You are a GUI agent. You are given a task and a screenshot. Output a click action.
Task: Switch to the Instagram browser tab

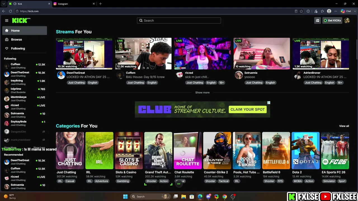pos(74,4)
